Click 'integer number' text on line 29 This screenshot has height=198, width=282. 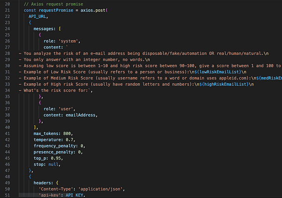pyautogui.click(x=101, y=60)
